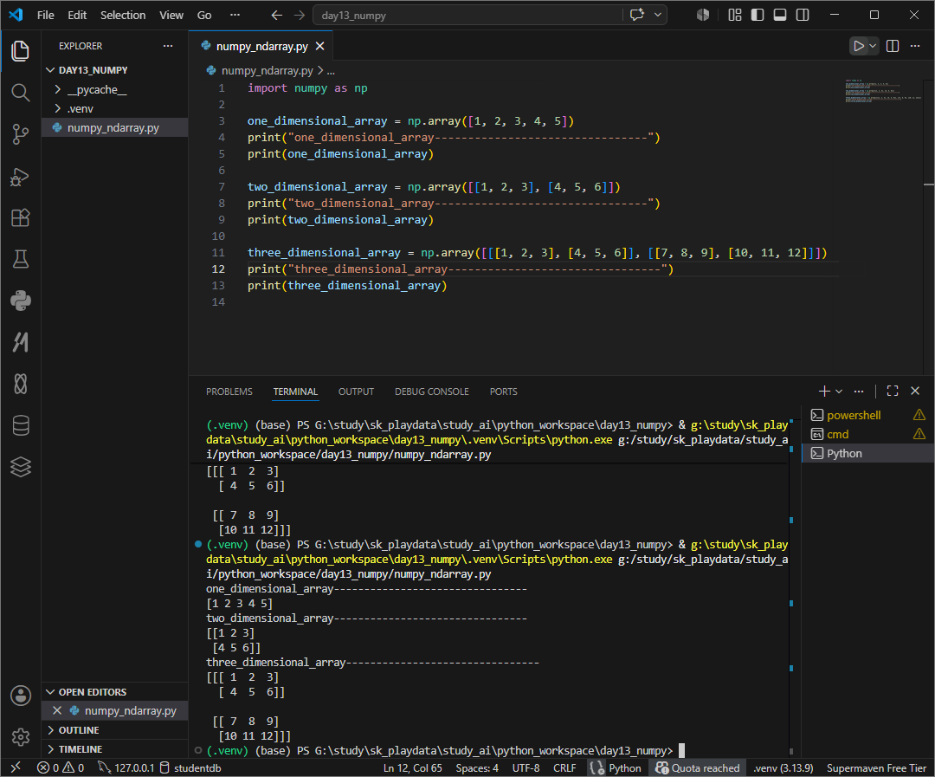Close the numpy_ndarray.py editor tab
The image size is (935, 777).
(319, 46)
